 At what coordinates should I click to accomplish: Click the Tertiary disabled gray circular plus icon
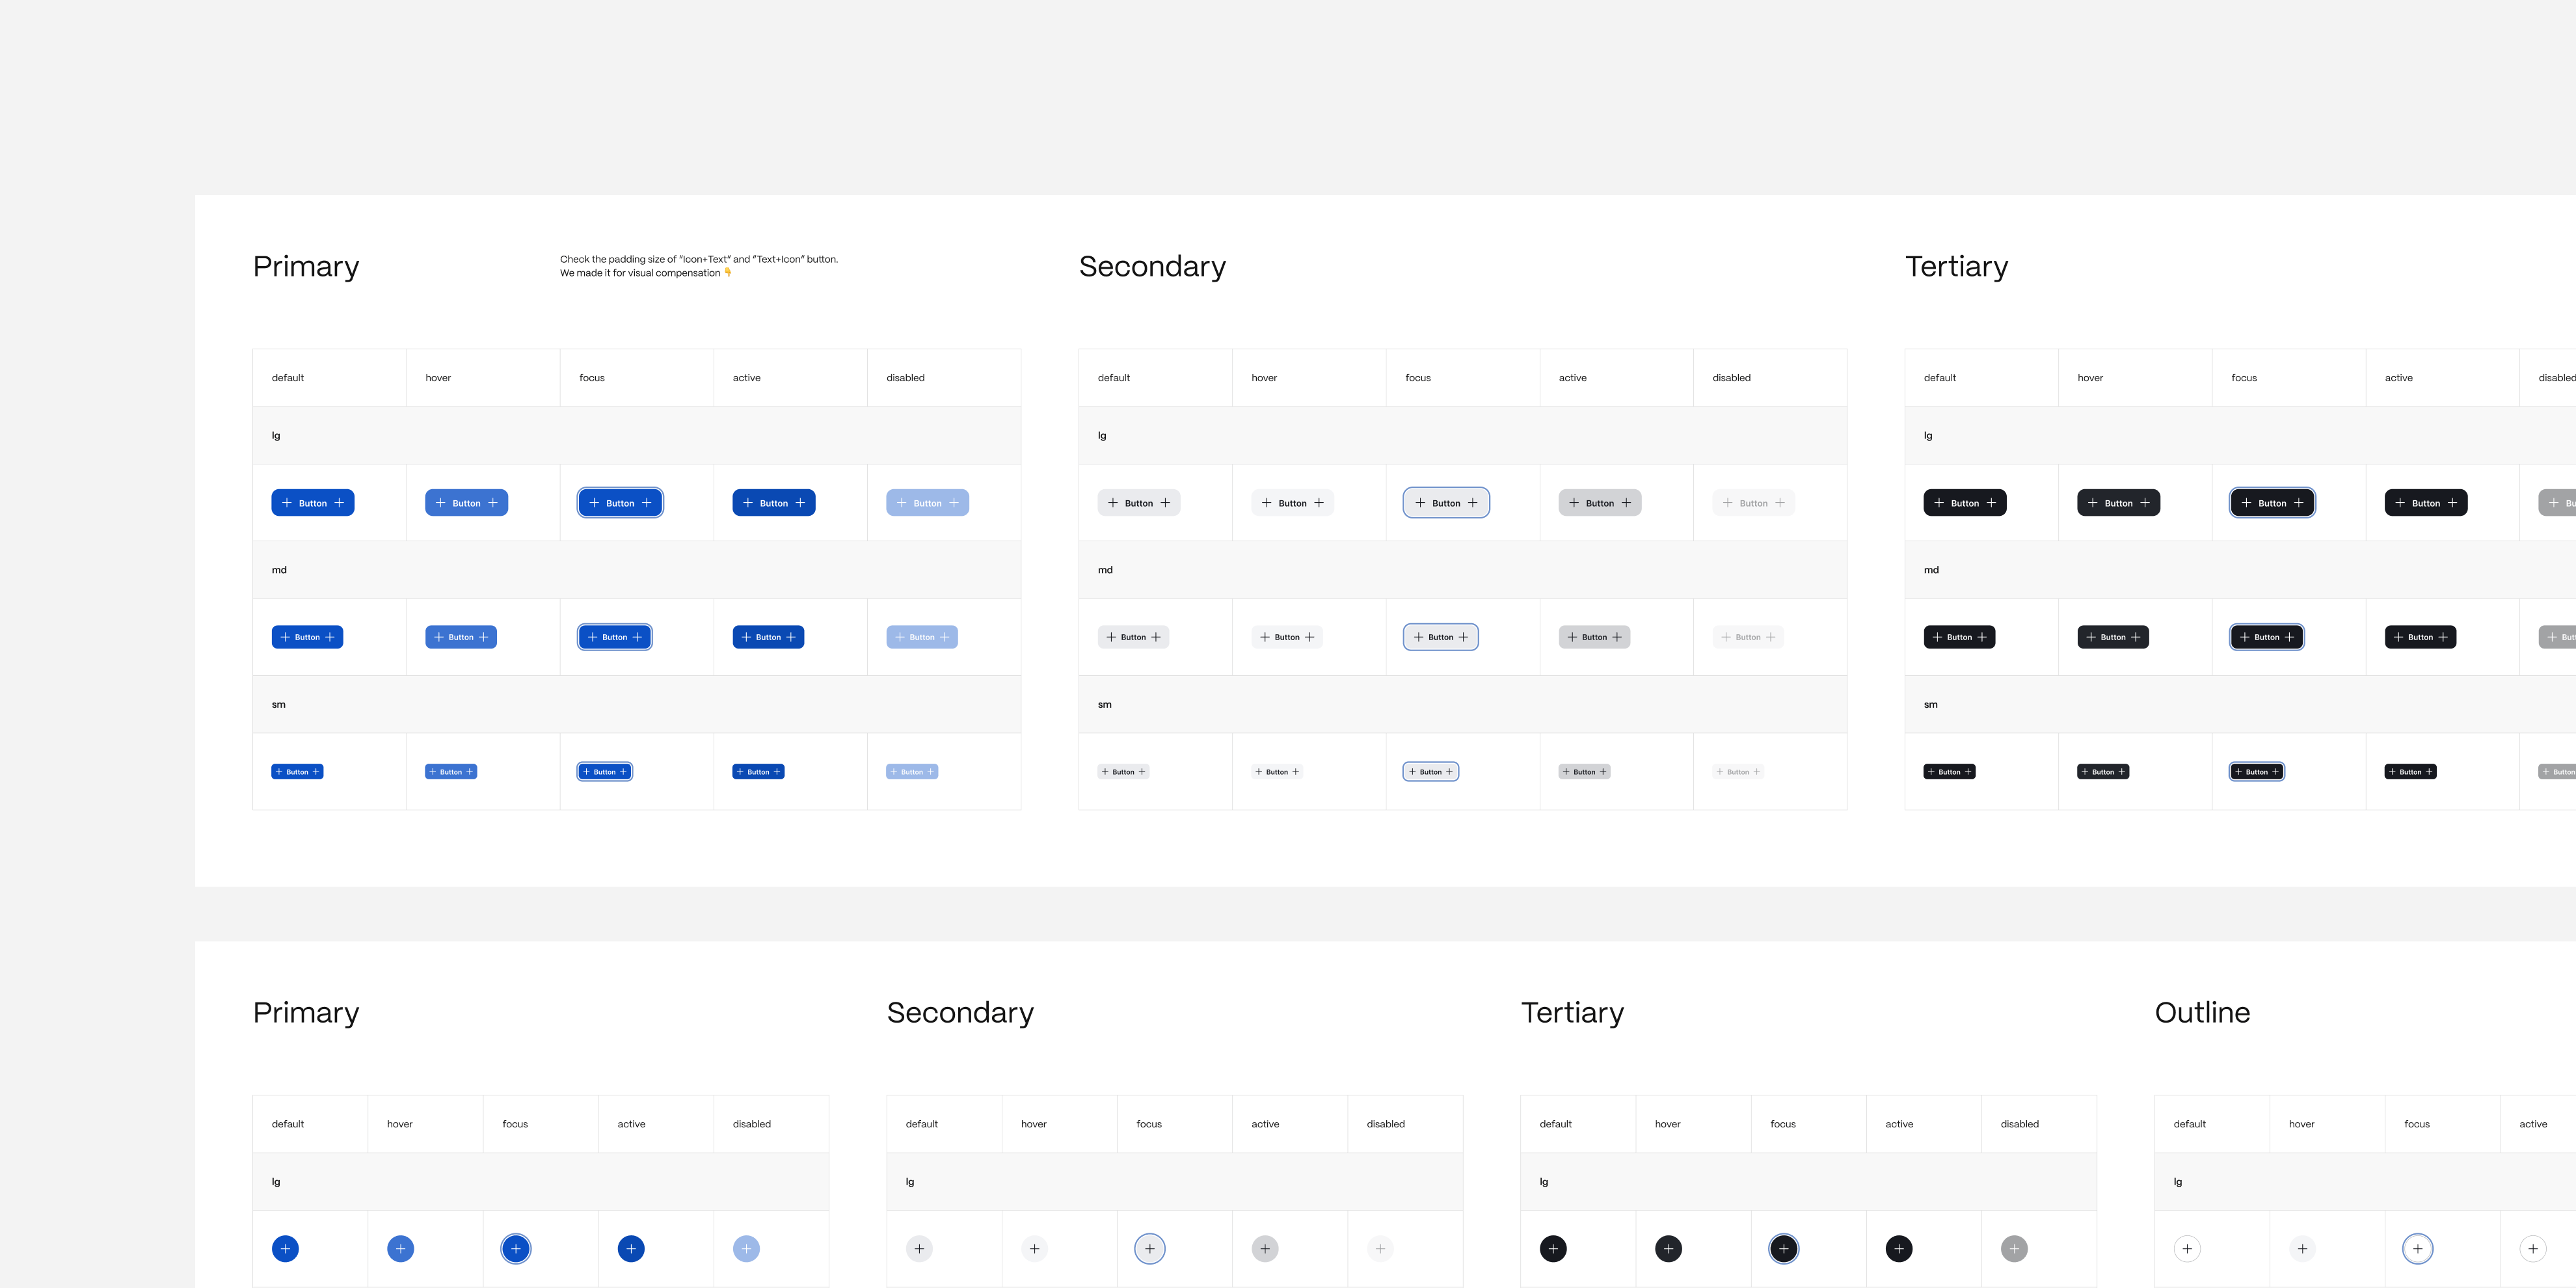pos(2014,1248)
